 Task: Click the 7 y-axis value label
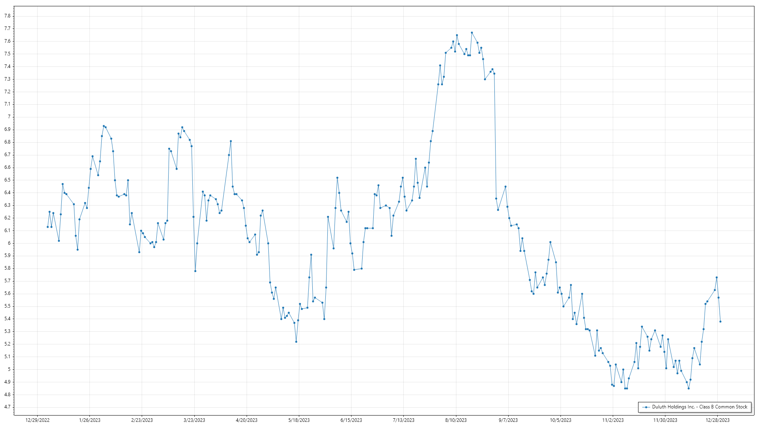(9, 117)
